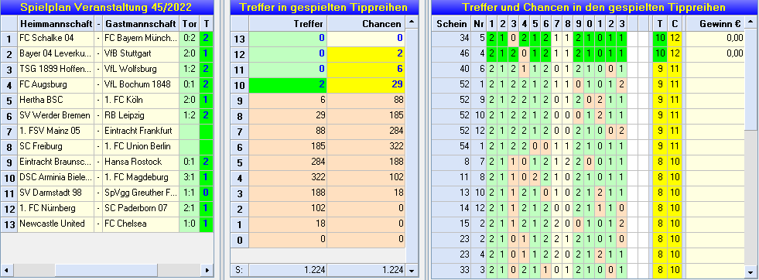Screen dimensions: 759x280
Task: Click green Treffer cell showing 2
Action: coord(288,84)
